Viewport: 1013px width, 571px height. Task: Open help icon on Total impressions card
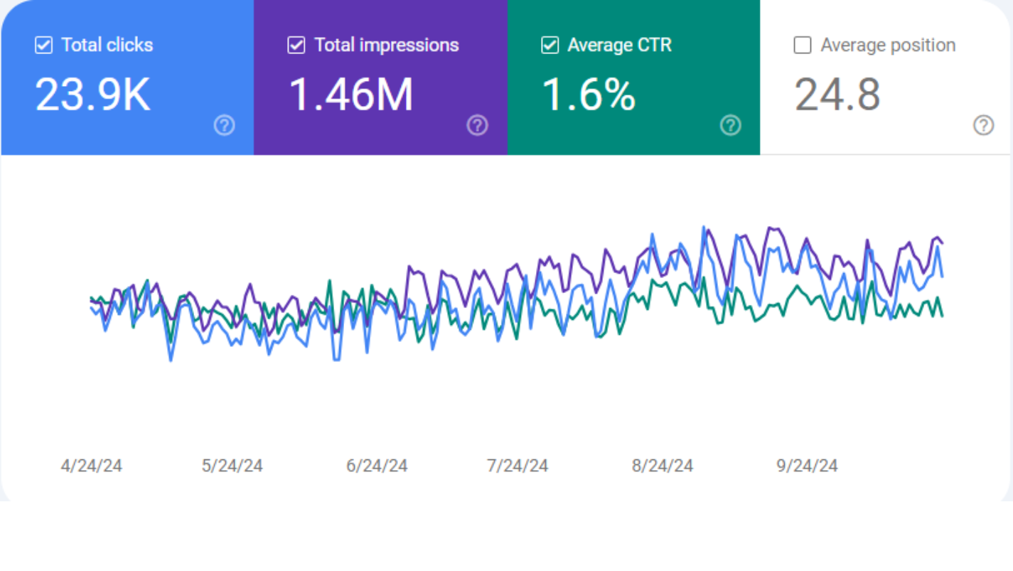pos(478,126)
